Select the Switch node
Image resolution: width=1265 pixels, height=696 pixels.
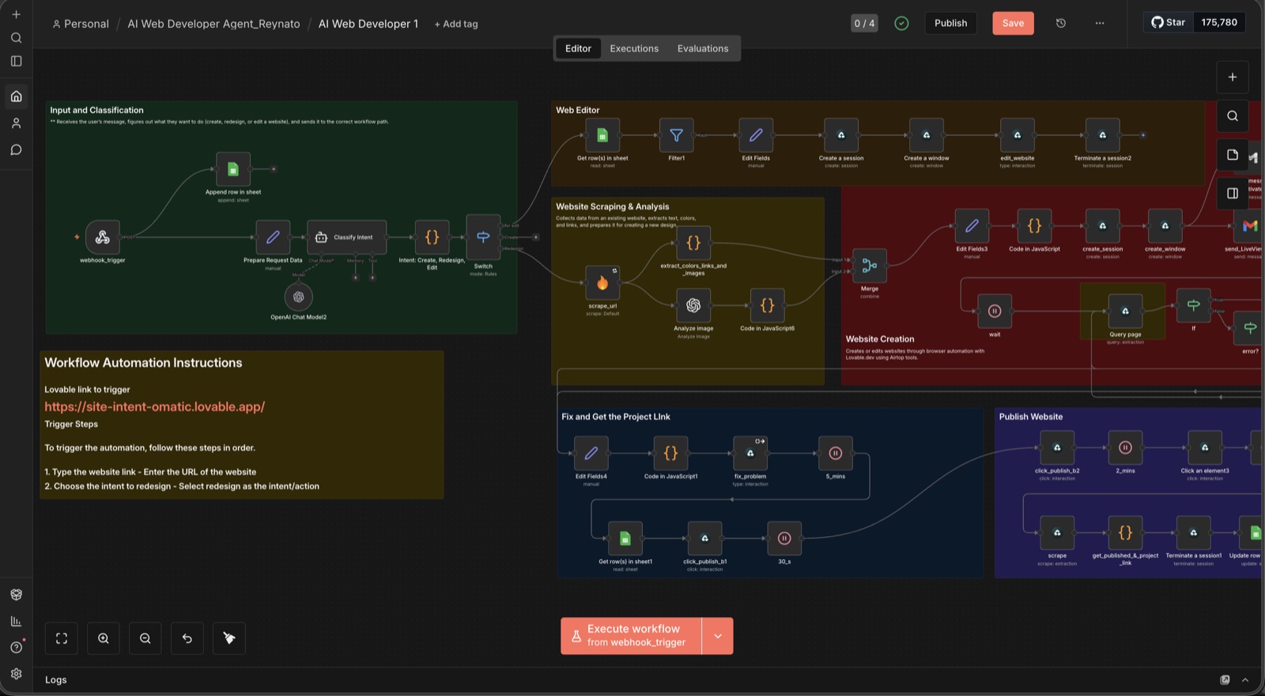point(483,236)
